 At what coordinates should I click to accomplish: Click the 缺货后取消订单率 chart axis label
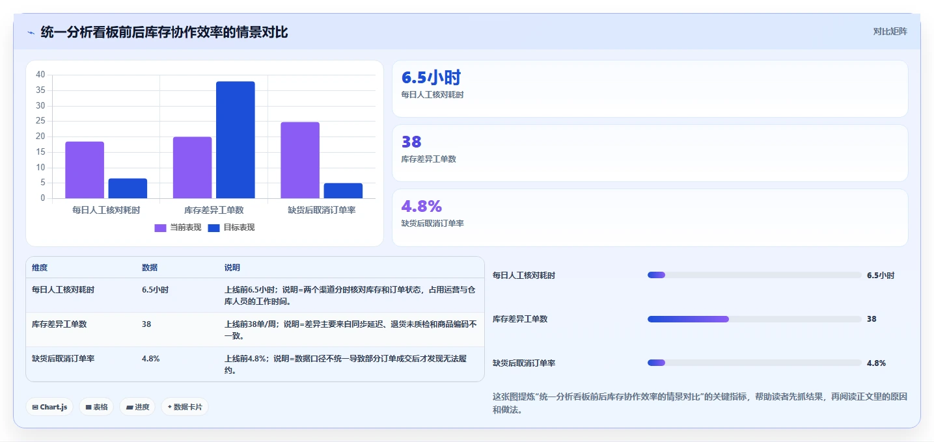point(322,210)
